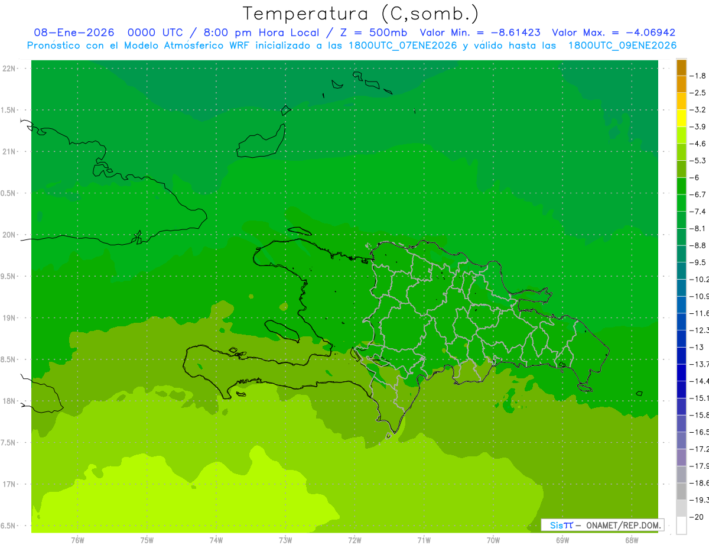
Task: Select the dark blue swatch between -13.7 and -14.4
Action: (681, 372)
